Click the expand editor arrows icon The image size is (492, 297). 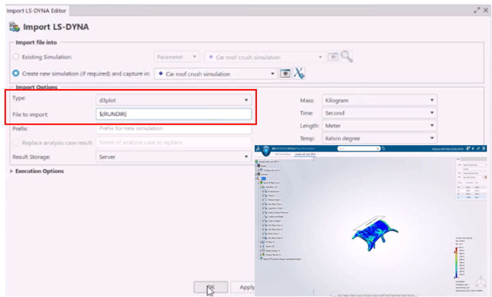tap(477, 10)
